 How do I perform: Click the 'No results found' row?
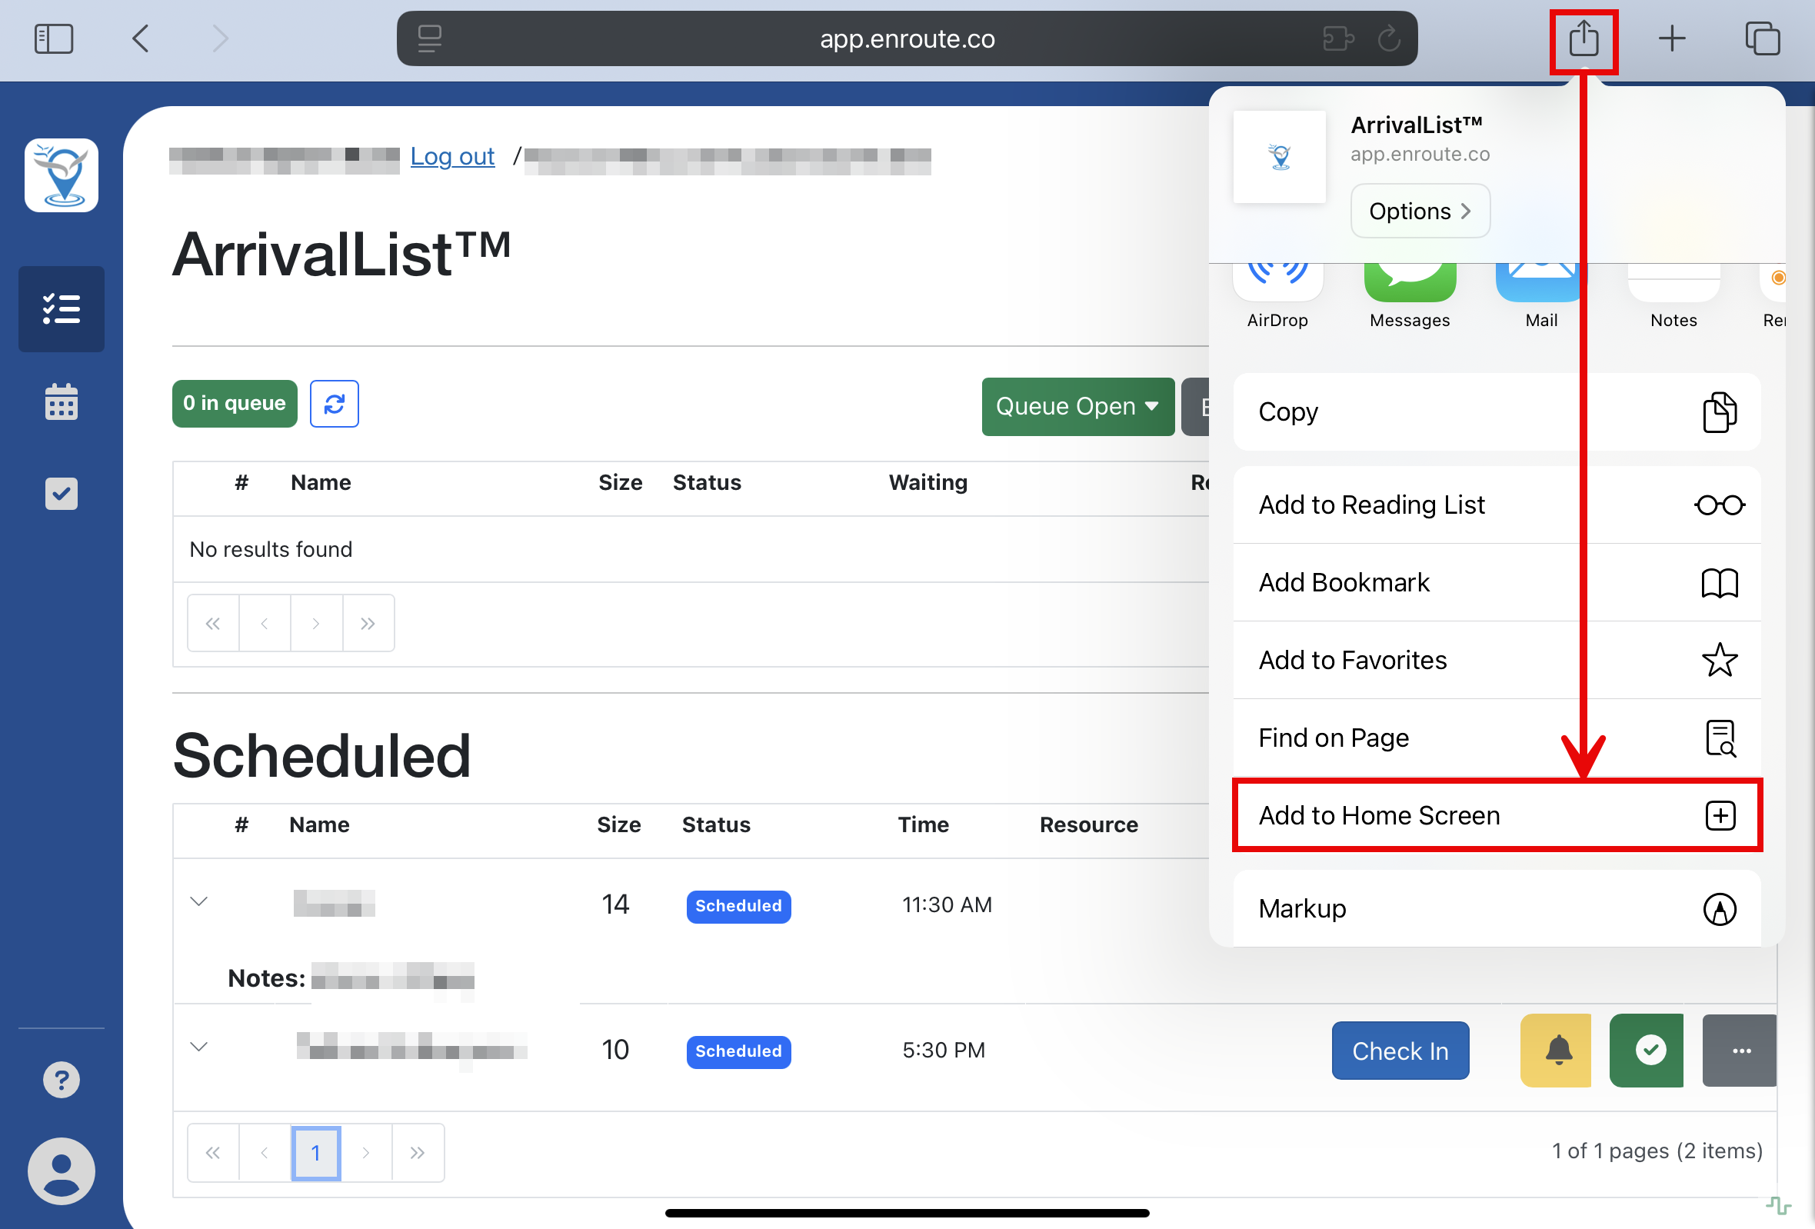coord(691,549)
